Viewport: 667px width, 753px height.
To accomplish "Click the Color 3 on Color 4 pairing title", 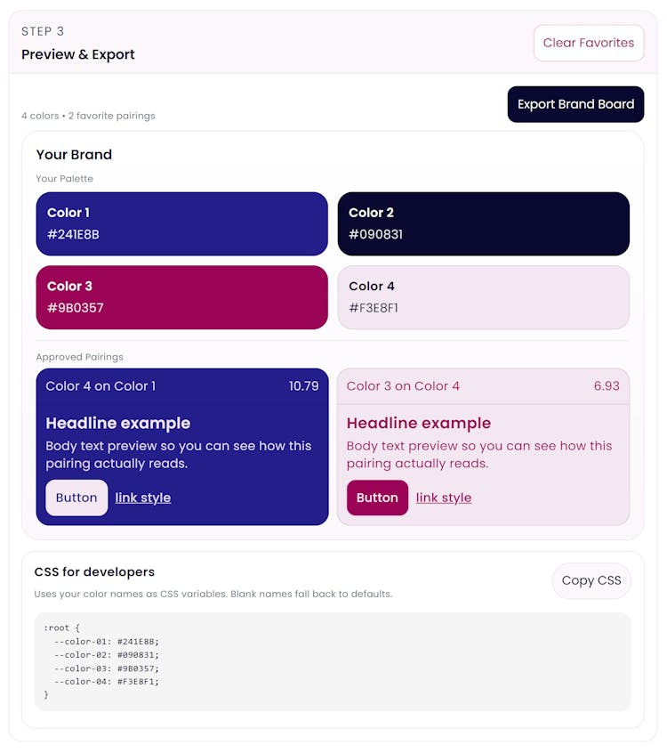I will pos(403,386).
